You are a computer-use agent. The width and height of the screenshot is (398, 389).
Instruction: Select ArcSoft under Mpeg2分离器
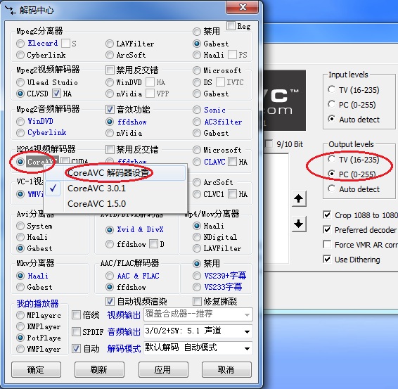tap(110, 55)
